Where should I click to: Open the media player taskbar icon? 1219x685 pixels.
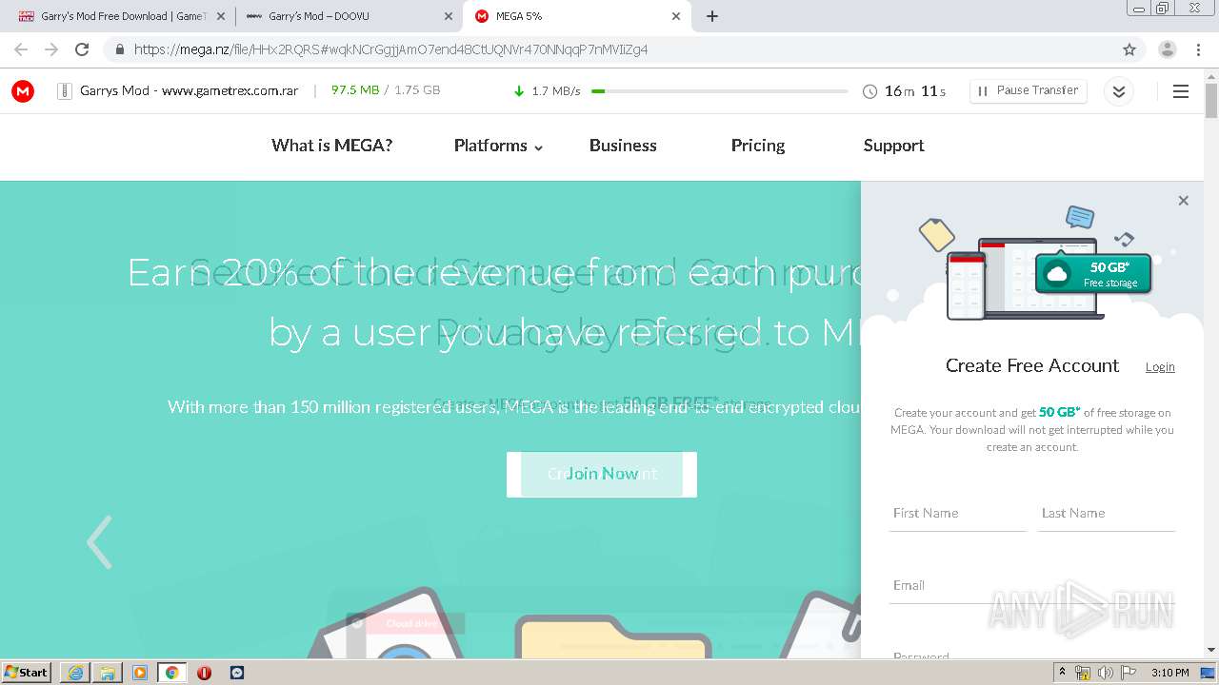[140, 672]
